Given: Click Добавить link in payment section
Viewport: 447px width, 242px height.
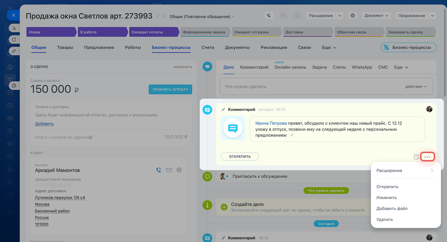Looking at the screenshot, I should click(x=44, y=124).
